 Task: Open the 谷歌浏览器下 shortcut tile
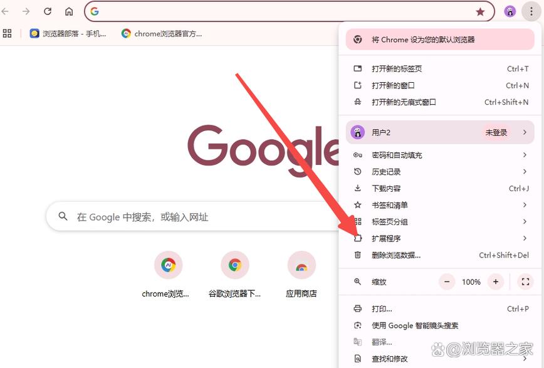[234, 275]
